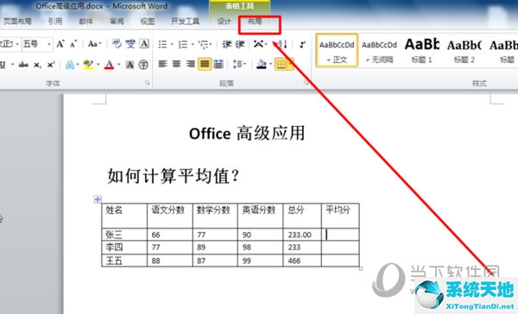This screenshot has height=314, width=518.
Task: Click Increase Indent icon
Action: 240,44
